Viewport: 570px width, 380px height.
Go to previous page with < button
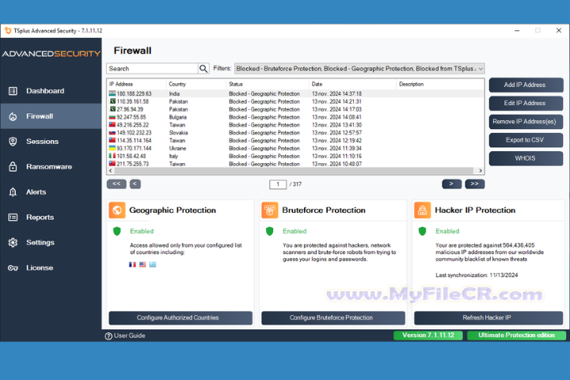tap(135, 184)
